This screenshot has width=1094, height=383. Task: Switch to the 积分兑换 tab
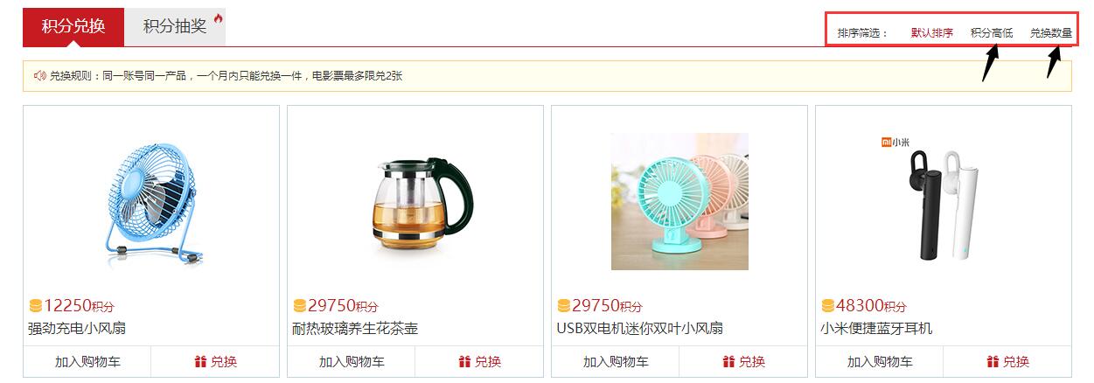[73, 26]
